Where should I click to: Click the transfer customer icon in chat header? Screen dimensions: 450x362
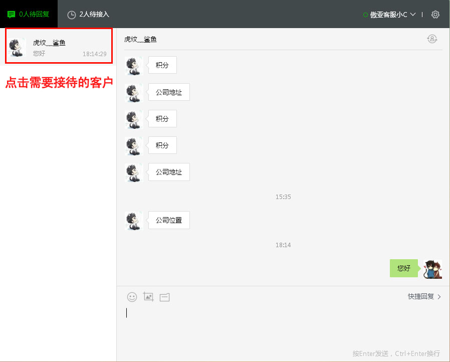(x=432, y=39)
